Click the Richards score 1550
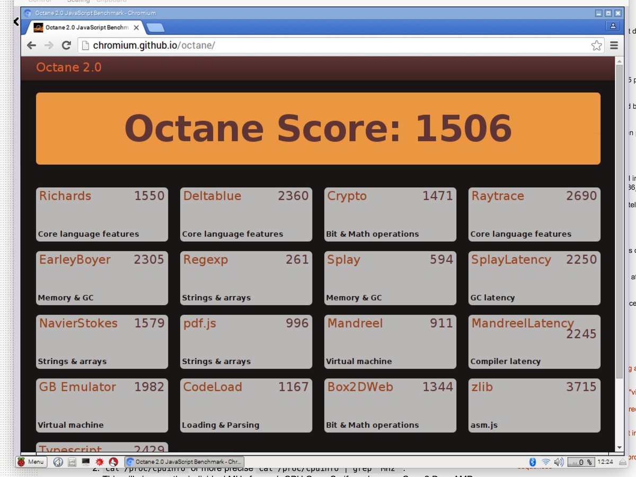This screenshot has width=636, height=477. tap(149, 196)
